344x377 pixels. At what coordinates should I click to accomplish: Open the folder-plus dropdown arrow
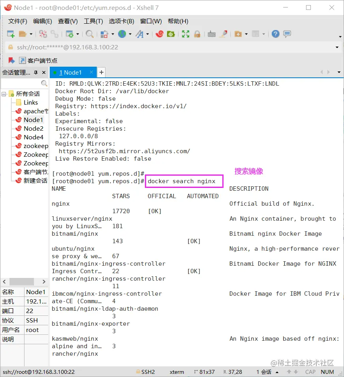pyautogui.click(x=246, y=34)
